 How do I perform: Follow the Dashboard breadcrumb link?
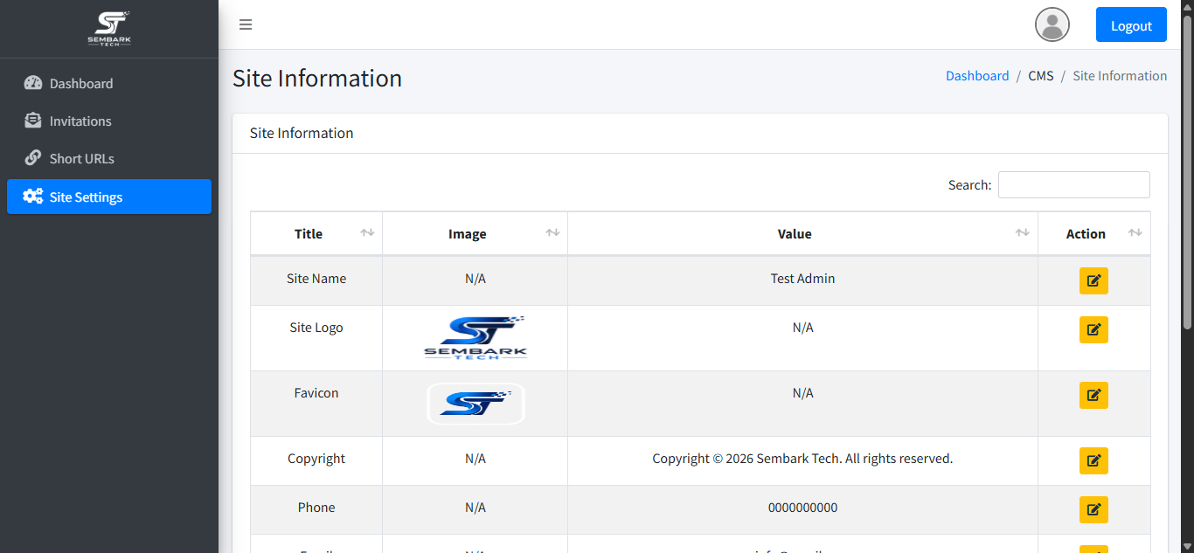coord(977,76)
